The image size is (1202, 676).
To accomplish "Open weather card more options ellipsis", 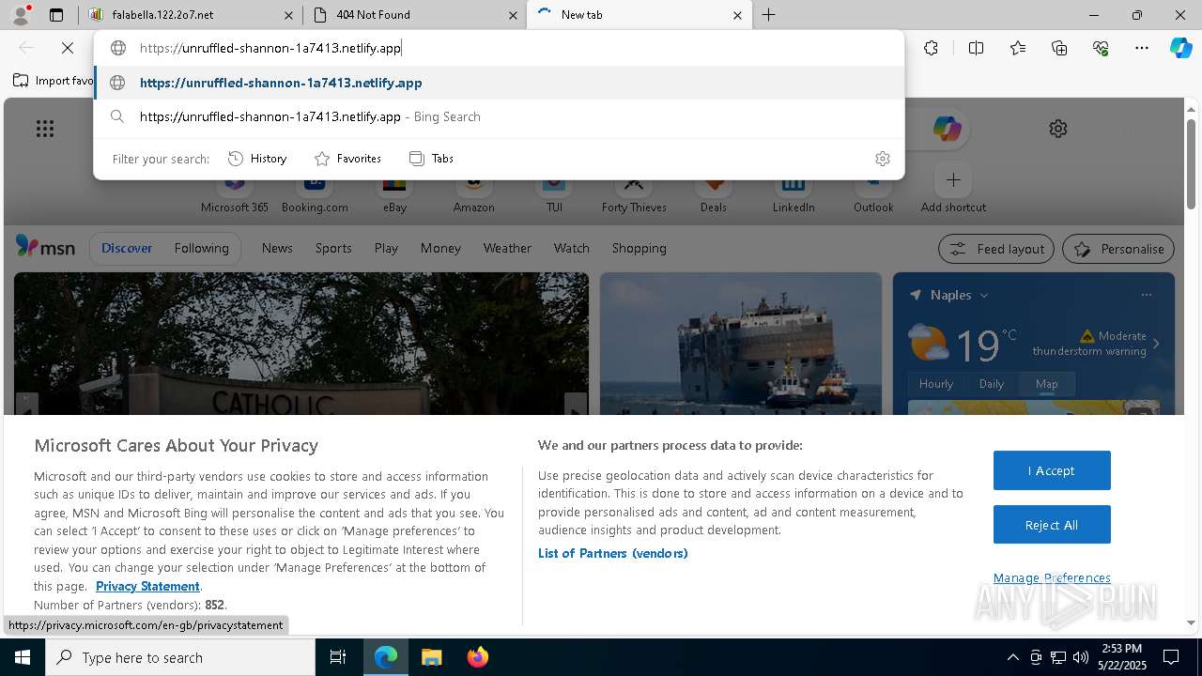I will (1146, 295).
